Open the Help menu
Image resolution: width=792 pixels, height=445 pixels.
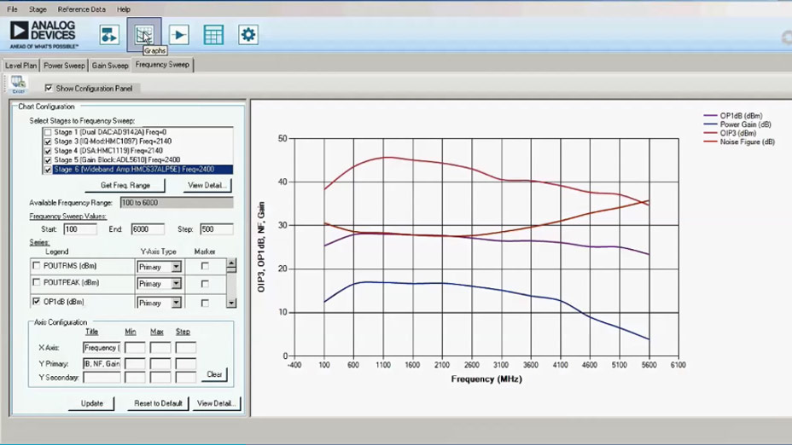(123, 9)
